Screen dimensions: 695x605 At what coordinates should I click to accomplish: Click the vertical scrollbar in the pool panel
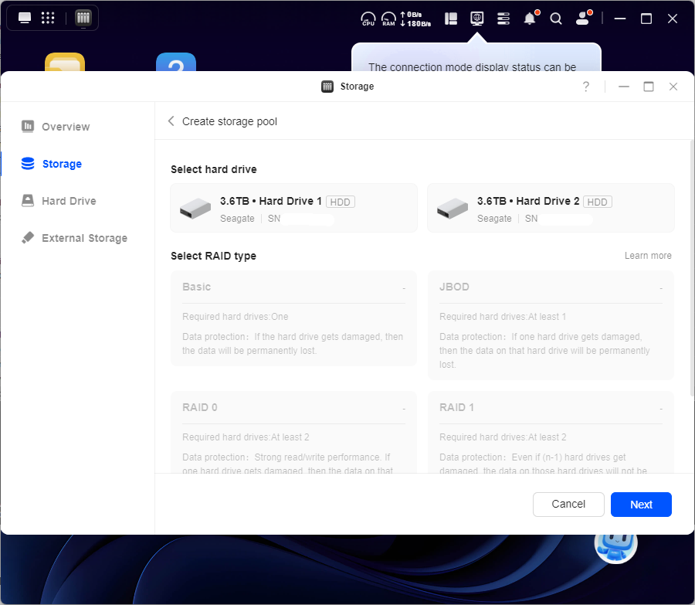pos(691,270)
